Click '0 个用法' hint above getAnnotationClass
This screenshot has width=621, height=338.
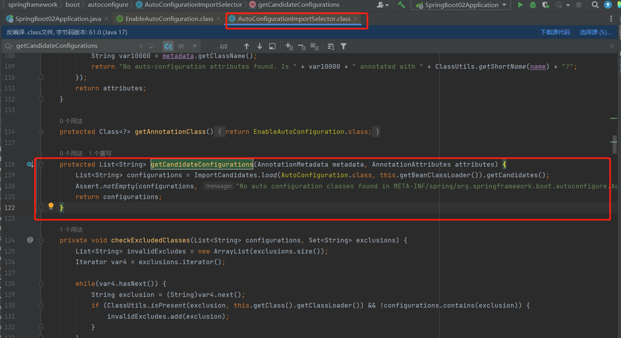[71, 121]
